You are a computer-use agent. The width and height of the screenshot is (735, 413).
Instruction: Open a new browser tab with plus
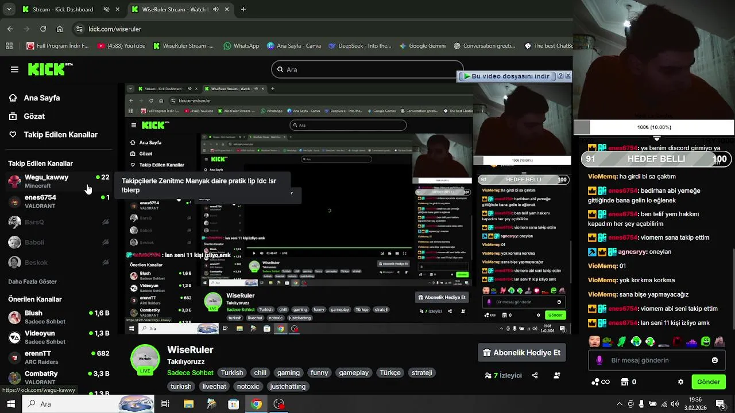243,9
